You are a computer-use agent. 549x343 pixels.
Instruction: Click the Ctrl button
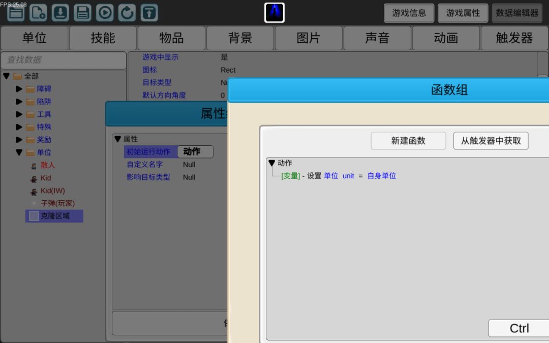click(519, 328)
